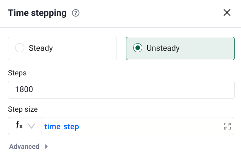
Task: Click the Steps input field
Action: 121,90
